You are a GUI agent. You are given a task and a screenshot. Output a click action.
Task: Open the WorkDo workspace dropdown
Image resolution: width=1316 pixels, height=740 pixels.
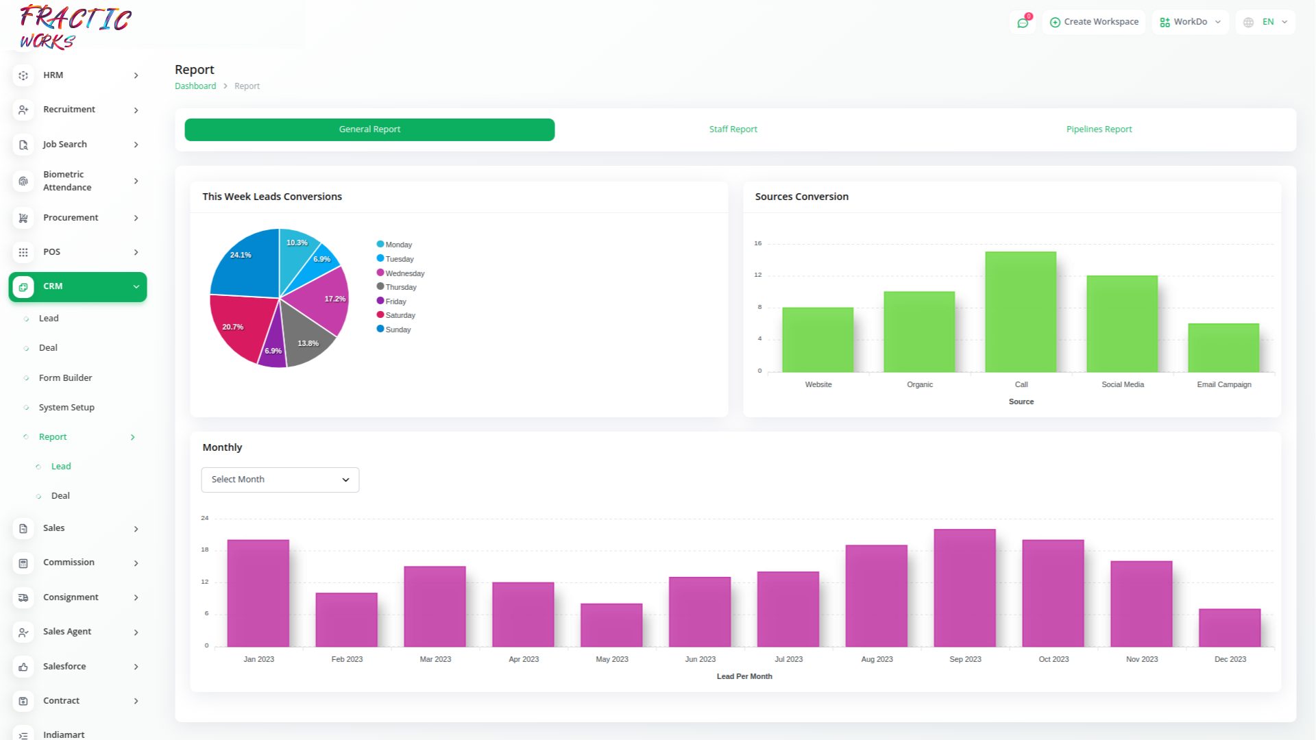[x=1190, y=22]
